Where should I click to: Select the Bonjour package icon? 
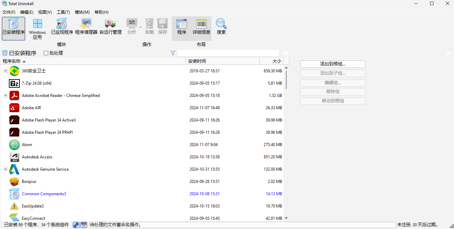click(x=14, y=182)
